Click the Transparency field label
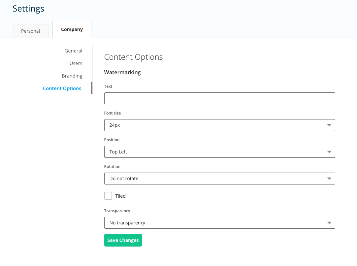357x266 pixels. point(117,211)
